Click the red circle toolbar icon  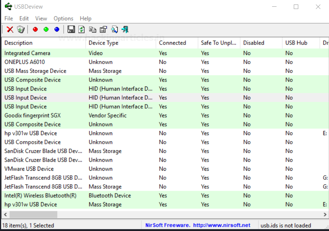pyautogui.click(x=35, y=29)
